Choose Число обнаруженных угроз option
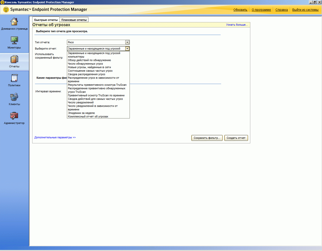The image size is (322, 251). pos(98,64)
